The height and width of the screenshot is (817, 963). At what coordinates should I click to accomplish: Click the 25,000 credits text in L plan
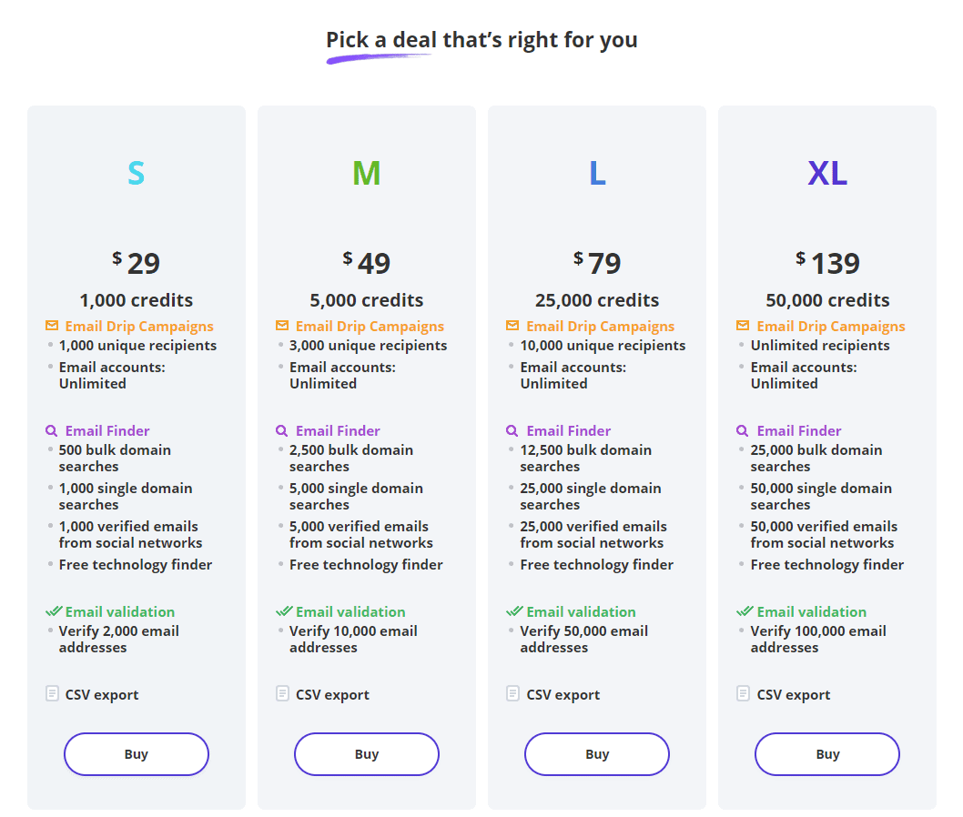point(597,300)
